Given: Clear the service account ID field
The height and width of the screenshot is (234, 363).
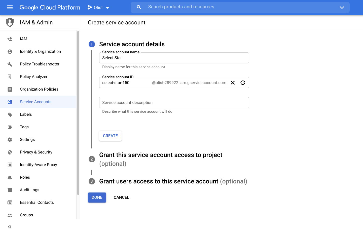Looking at the screenshot, I should point(233,83).
